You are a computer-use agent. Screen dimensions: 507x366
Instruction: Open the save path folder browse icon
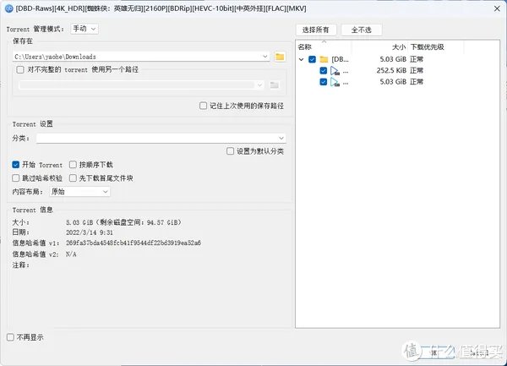(280, 57)
